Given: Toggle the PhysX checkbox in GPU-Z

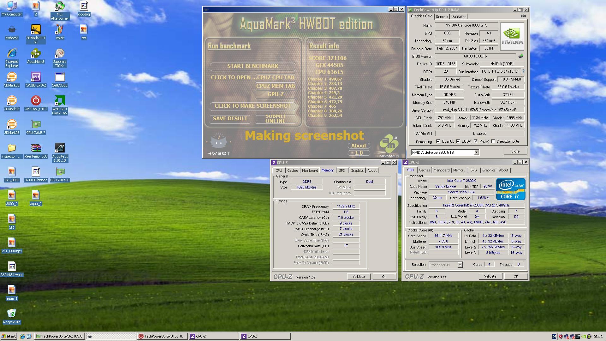Looking at the screenshot, I should [476, 141].
